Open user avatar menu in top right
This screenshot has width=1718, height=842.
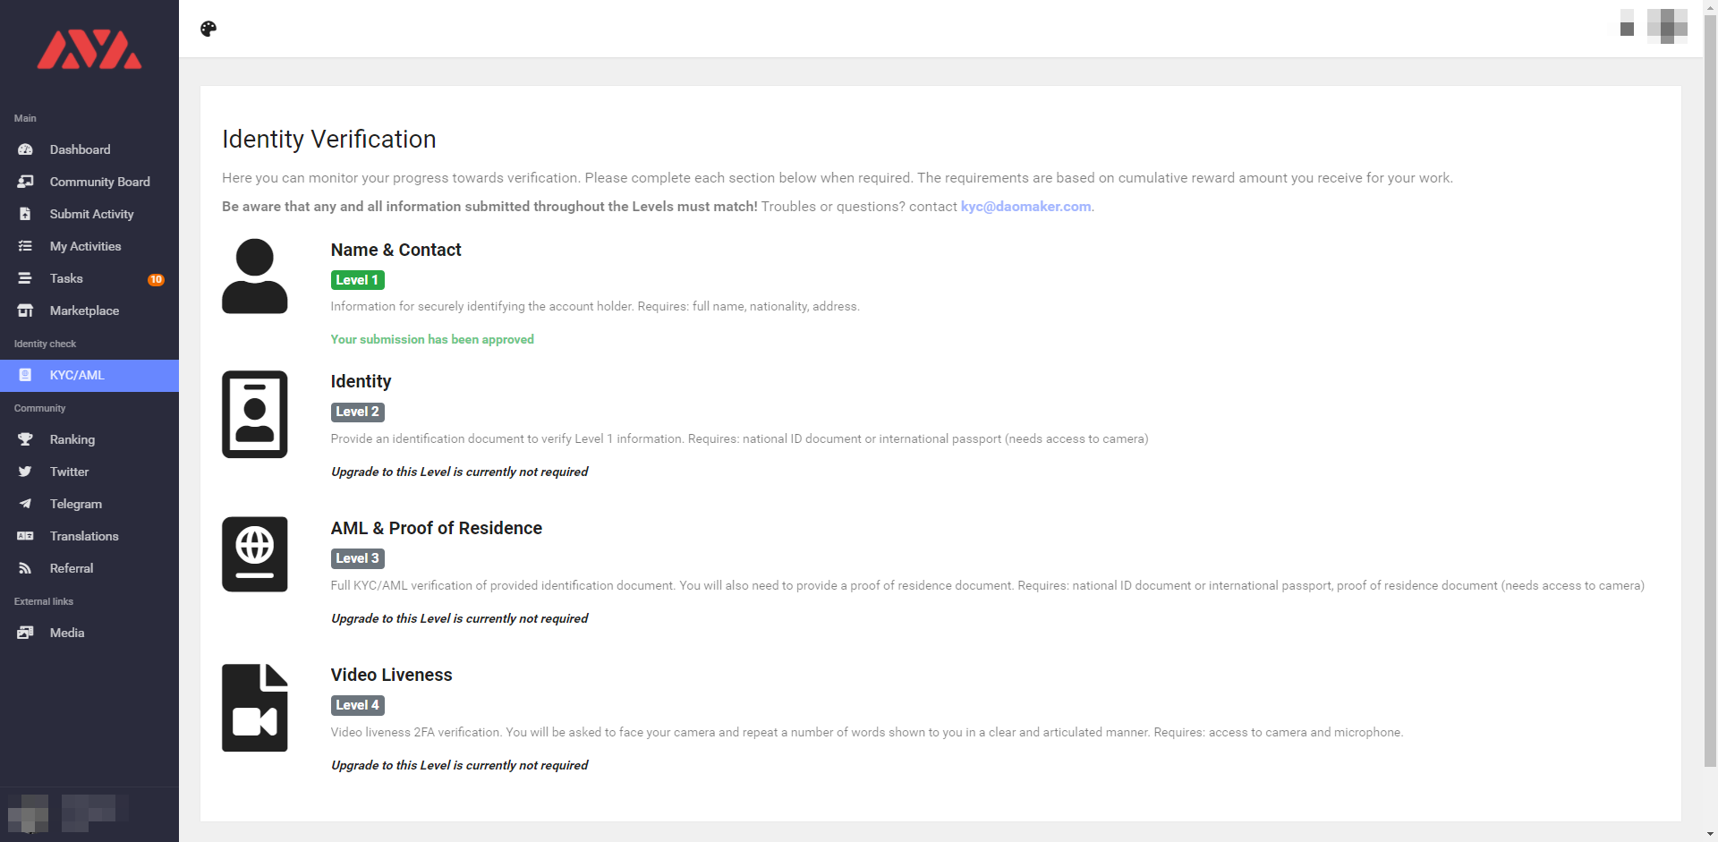click(1666, 27)
